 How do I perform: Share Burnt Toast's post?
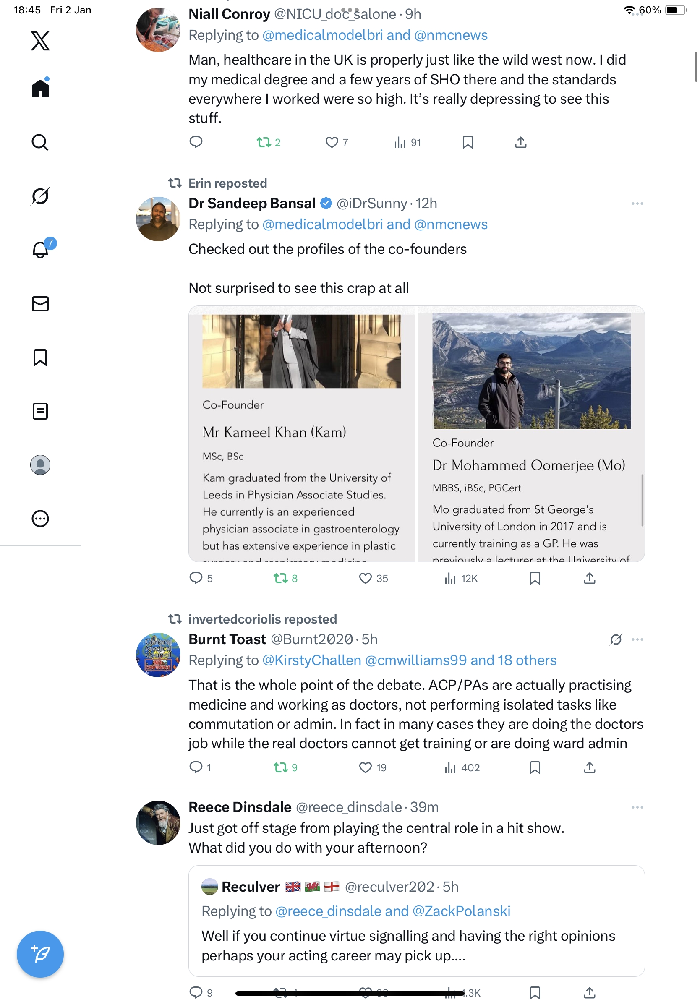(x=589, y=767)
